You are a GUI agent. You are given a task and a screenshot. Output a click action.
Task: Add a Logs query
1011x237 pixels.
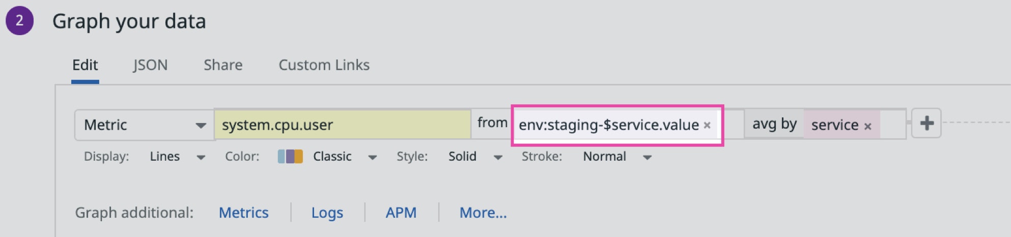(327, 213)
